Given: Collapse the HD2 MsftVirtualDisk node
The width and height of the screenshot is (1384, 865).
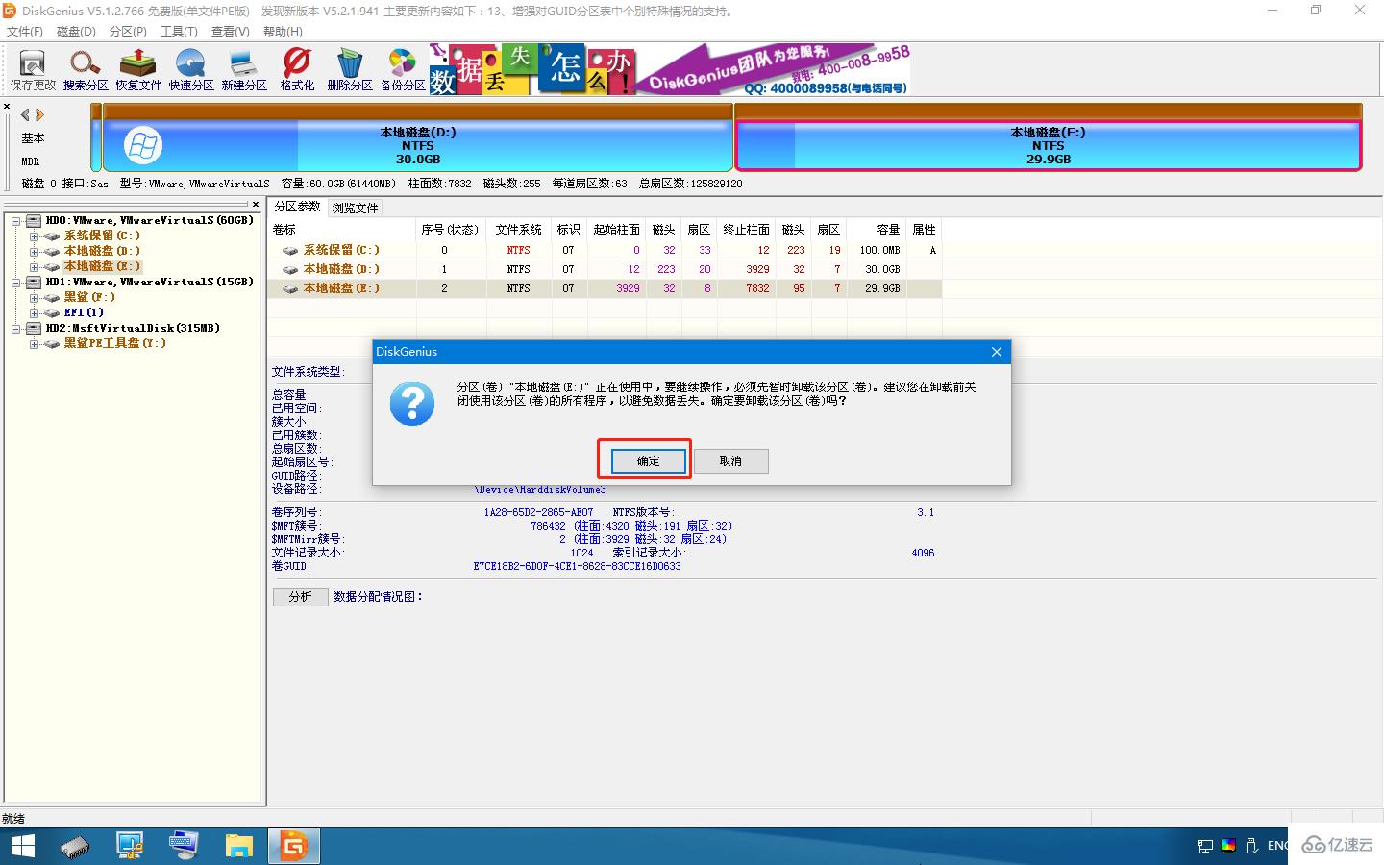Looking at the screenshot, I should 16,329.
